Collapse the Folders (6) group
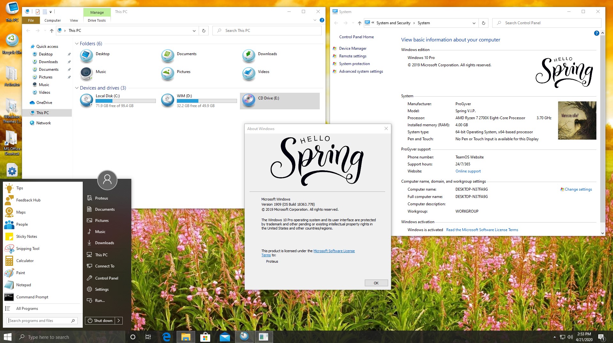 pyautogui.click(x=77, y=44)
